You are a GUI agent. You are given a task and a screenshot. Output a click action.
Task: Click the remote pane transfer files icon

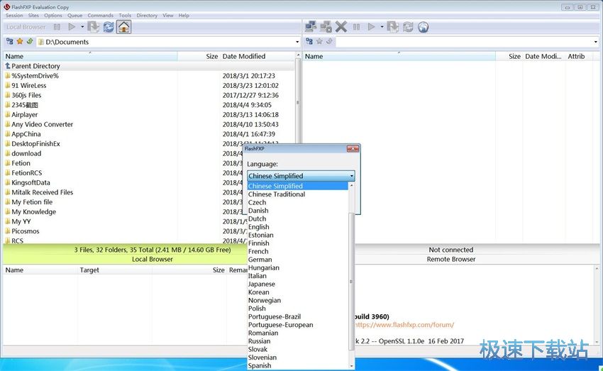(x=392, y=27)
